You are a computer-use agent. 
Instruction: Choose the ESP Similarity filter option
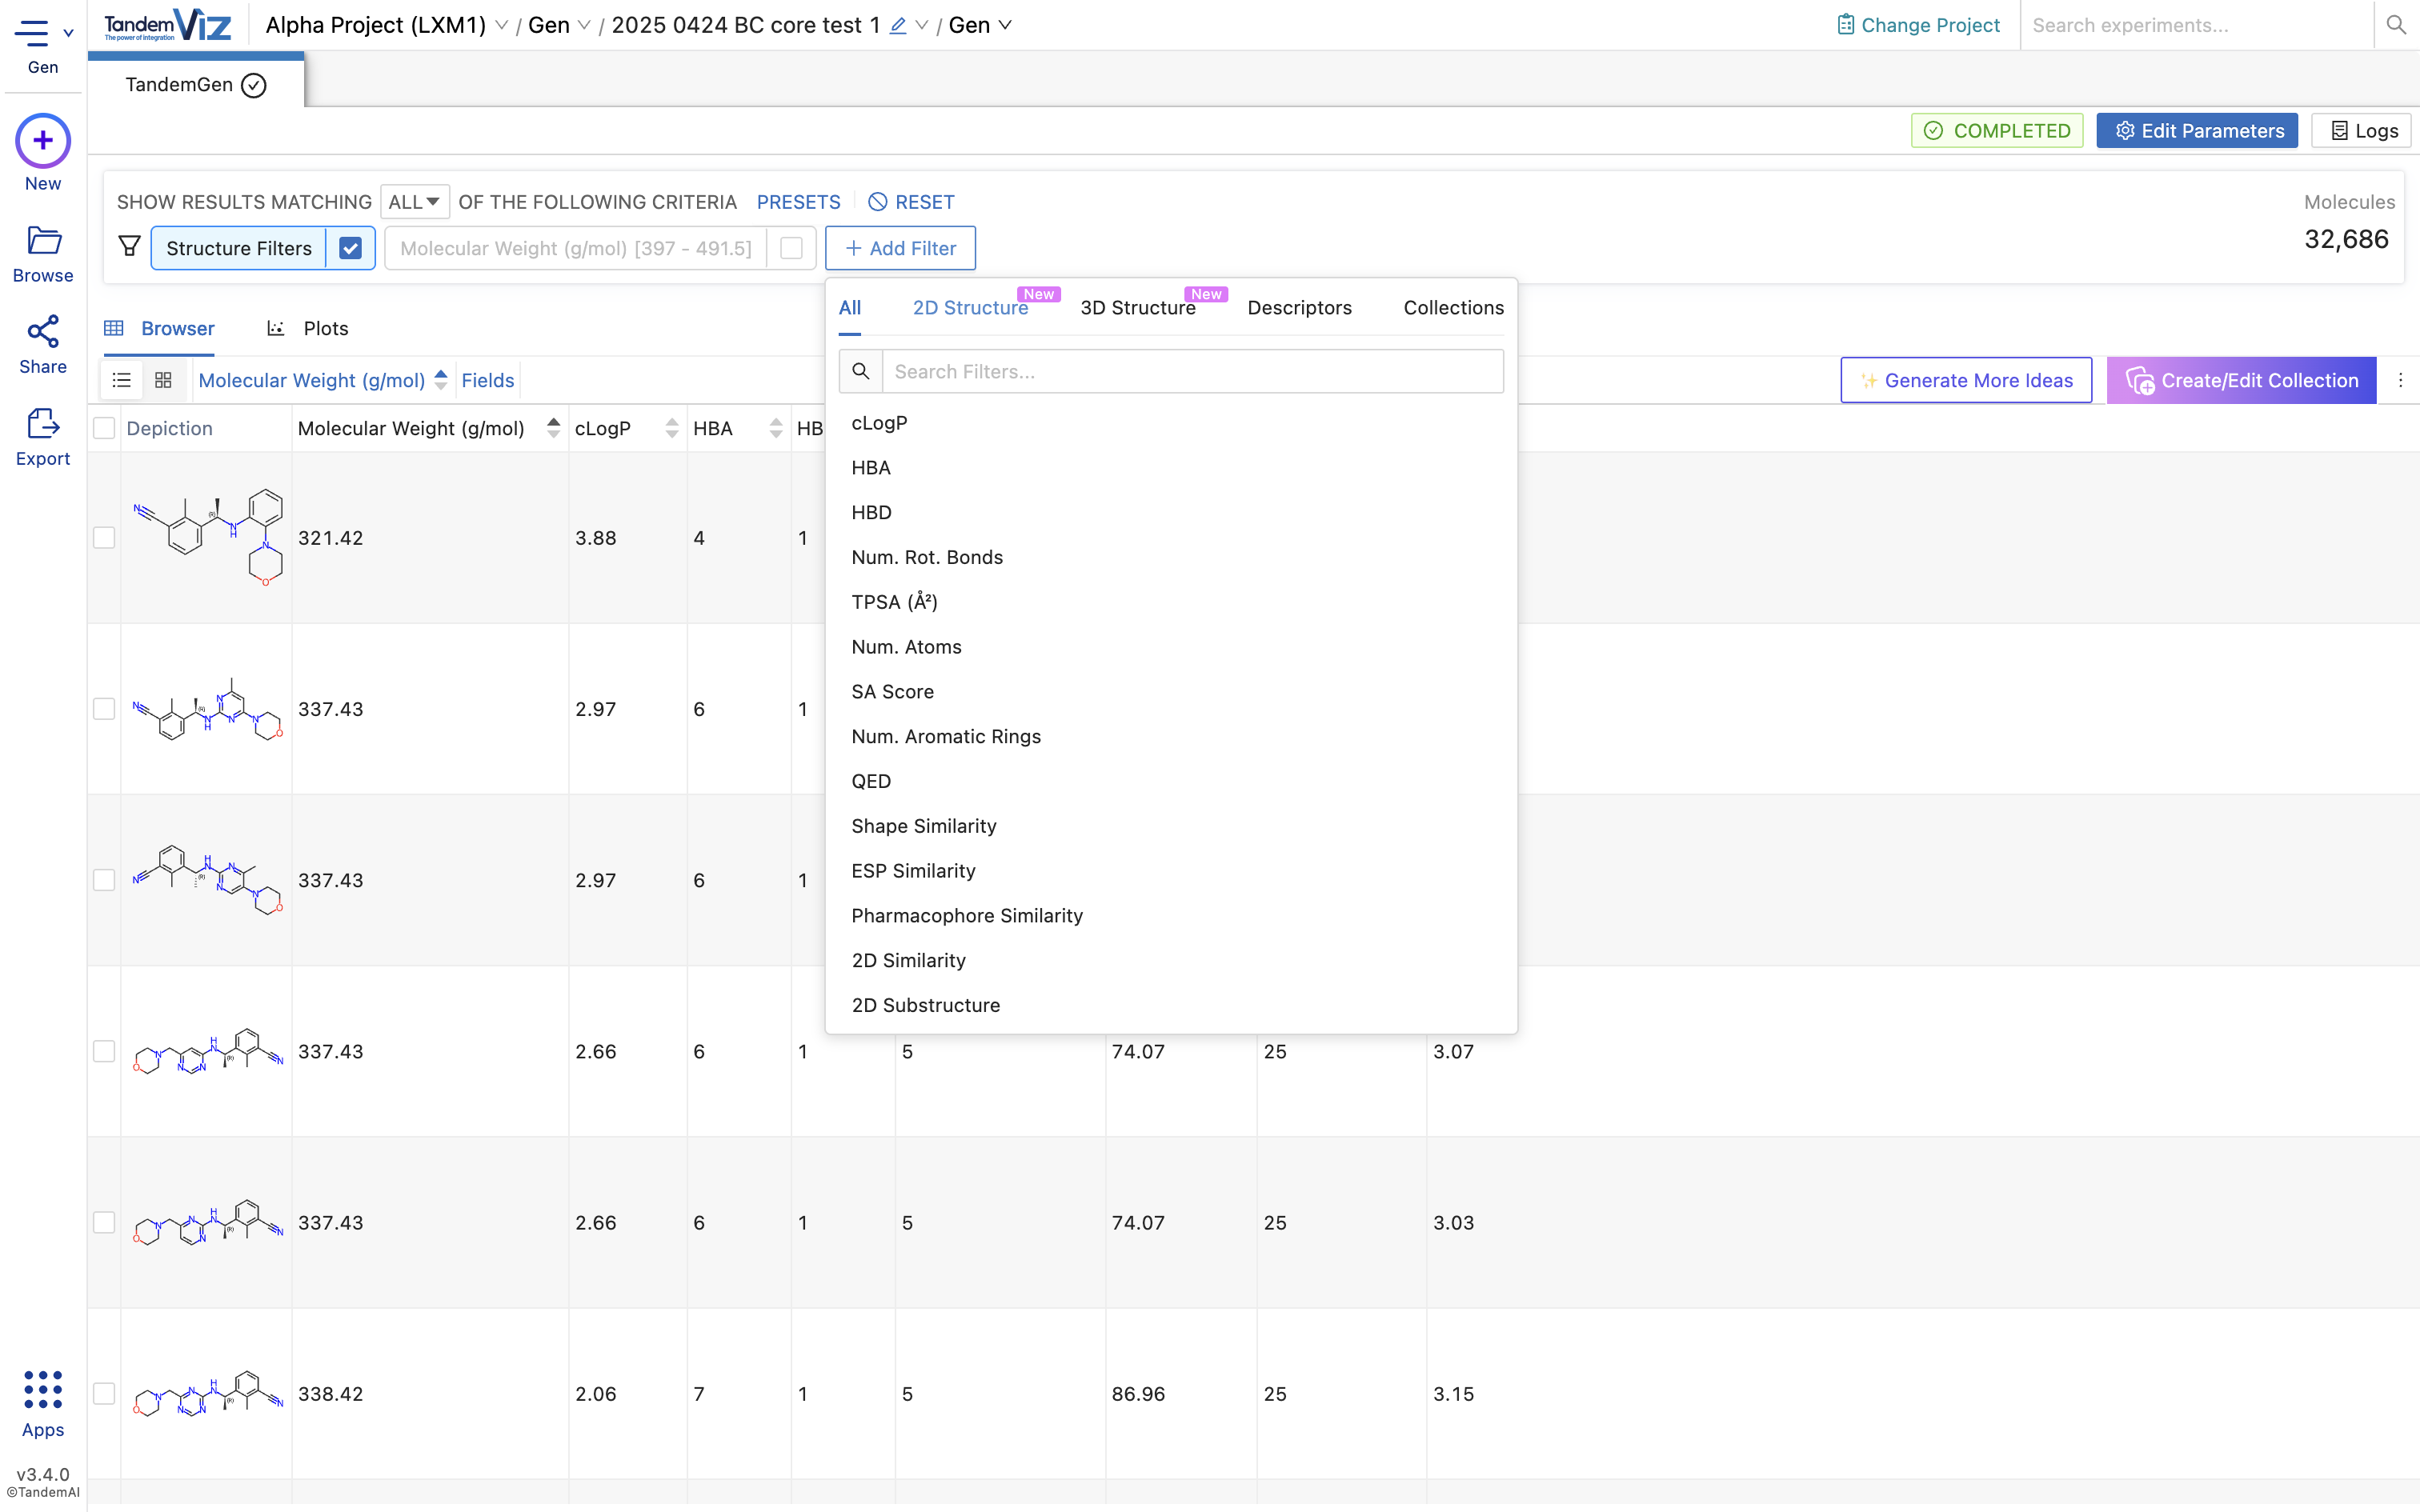pos(1171,870)
